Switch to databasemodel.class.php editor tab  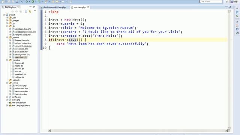click(53, 7)
